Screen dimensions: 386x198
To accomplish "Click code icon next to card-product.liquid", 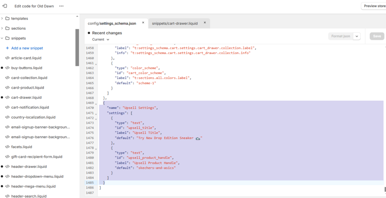I will [8, 88].
